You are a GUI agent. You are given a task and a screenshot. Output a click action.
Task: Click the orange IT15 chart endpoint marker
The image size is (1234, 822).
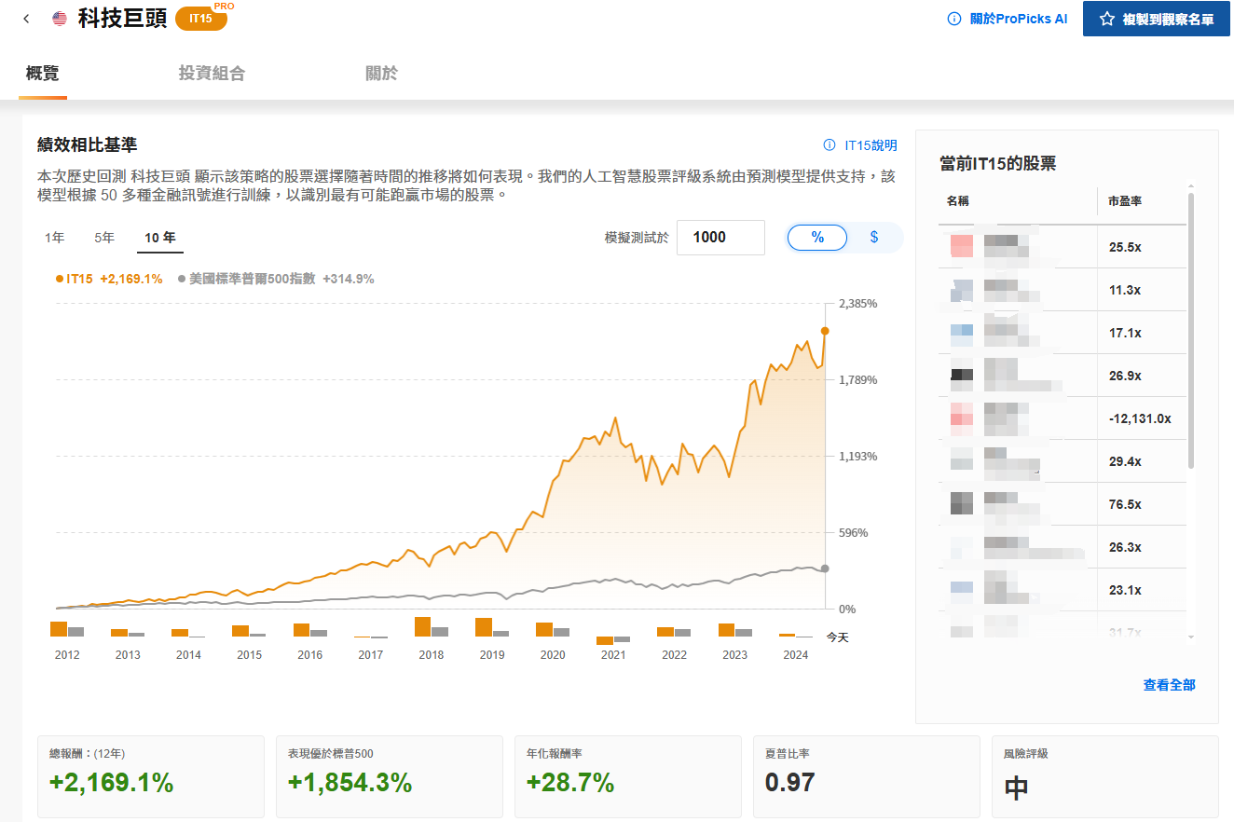pyautogui.click(x=825, y=331)
